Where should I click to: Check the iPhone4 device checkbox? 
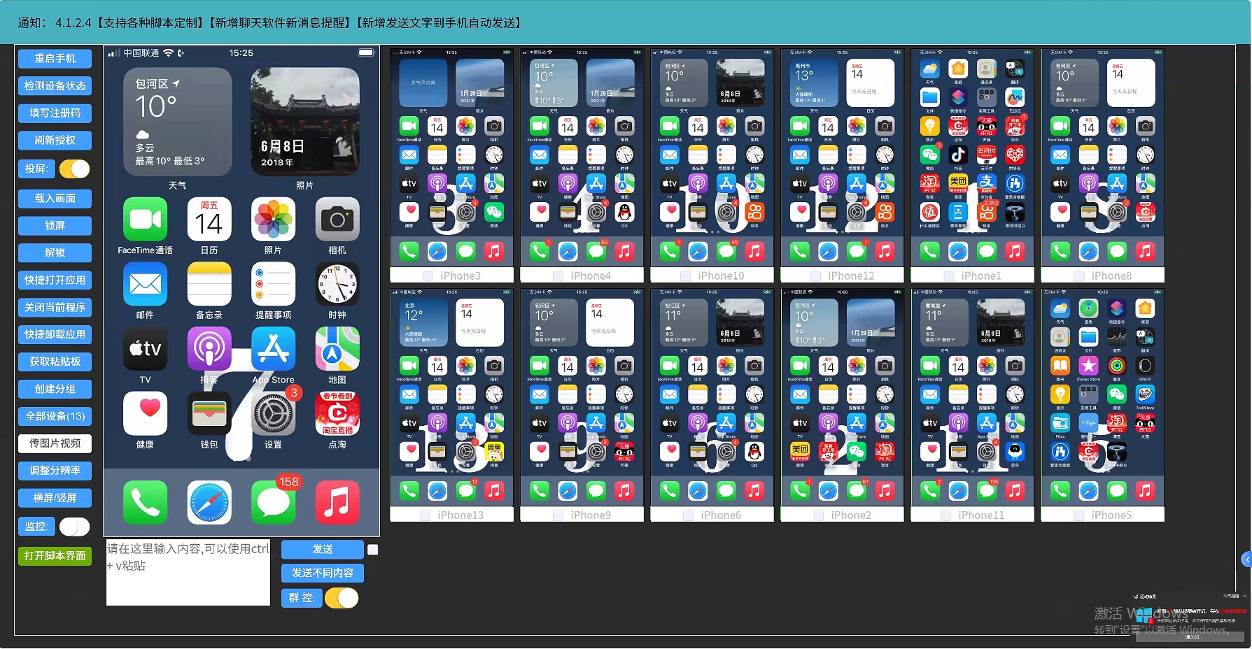(x=558, y=276)
